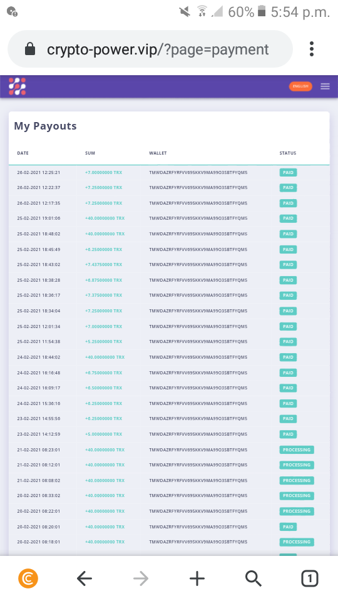338x601 pixels.
Task: Click the STATUS column header
Action: click(x=288, y=153)
